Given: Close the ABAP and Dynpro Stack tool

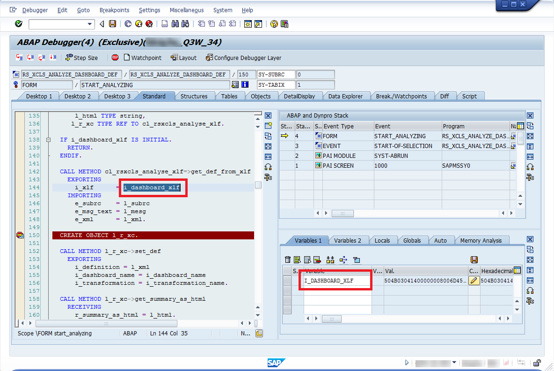Looking at the screenshot, I should point(530,115).
